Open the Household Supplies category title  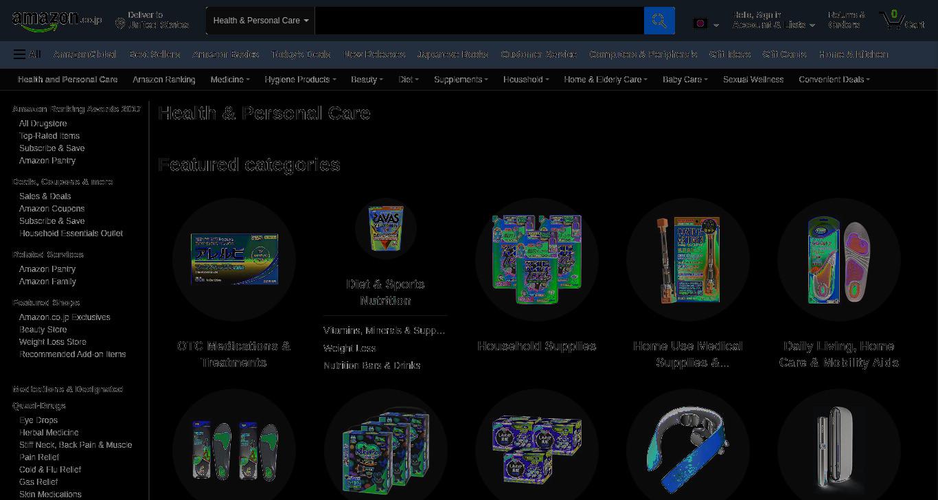[536, 346]
